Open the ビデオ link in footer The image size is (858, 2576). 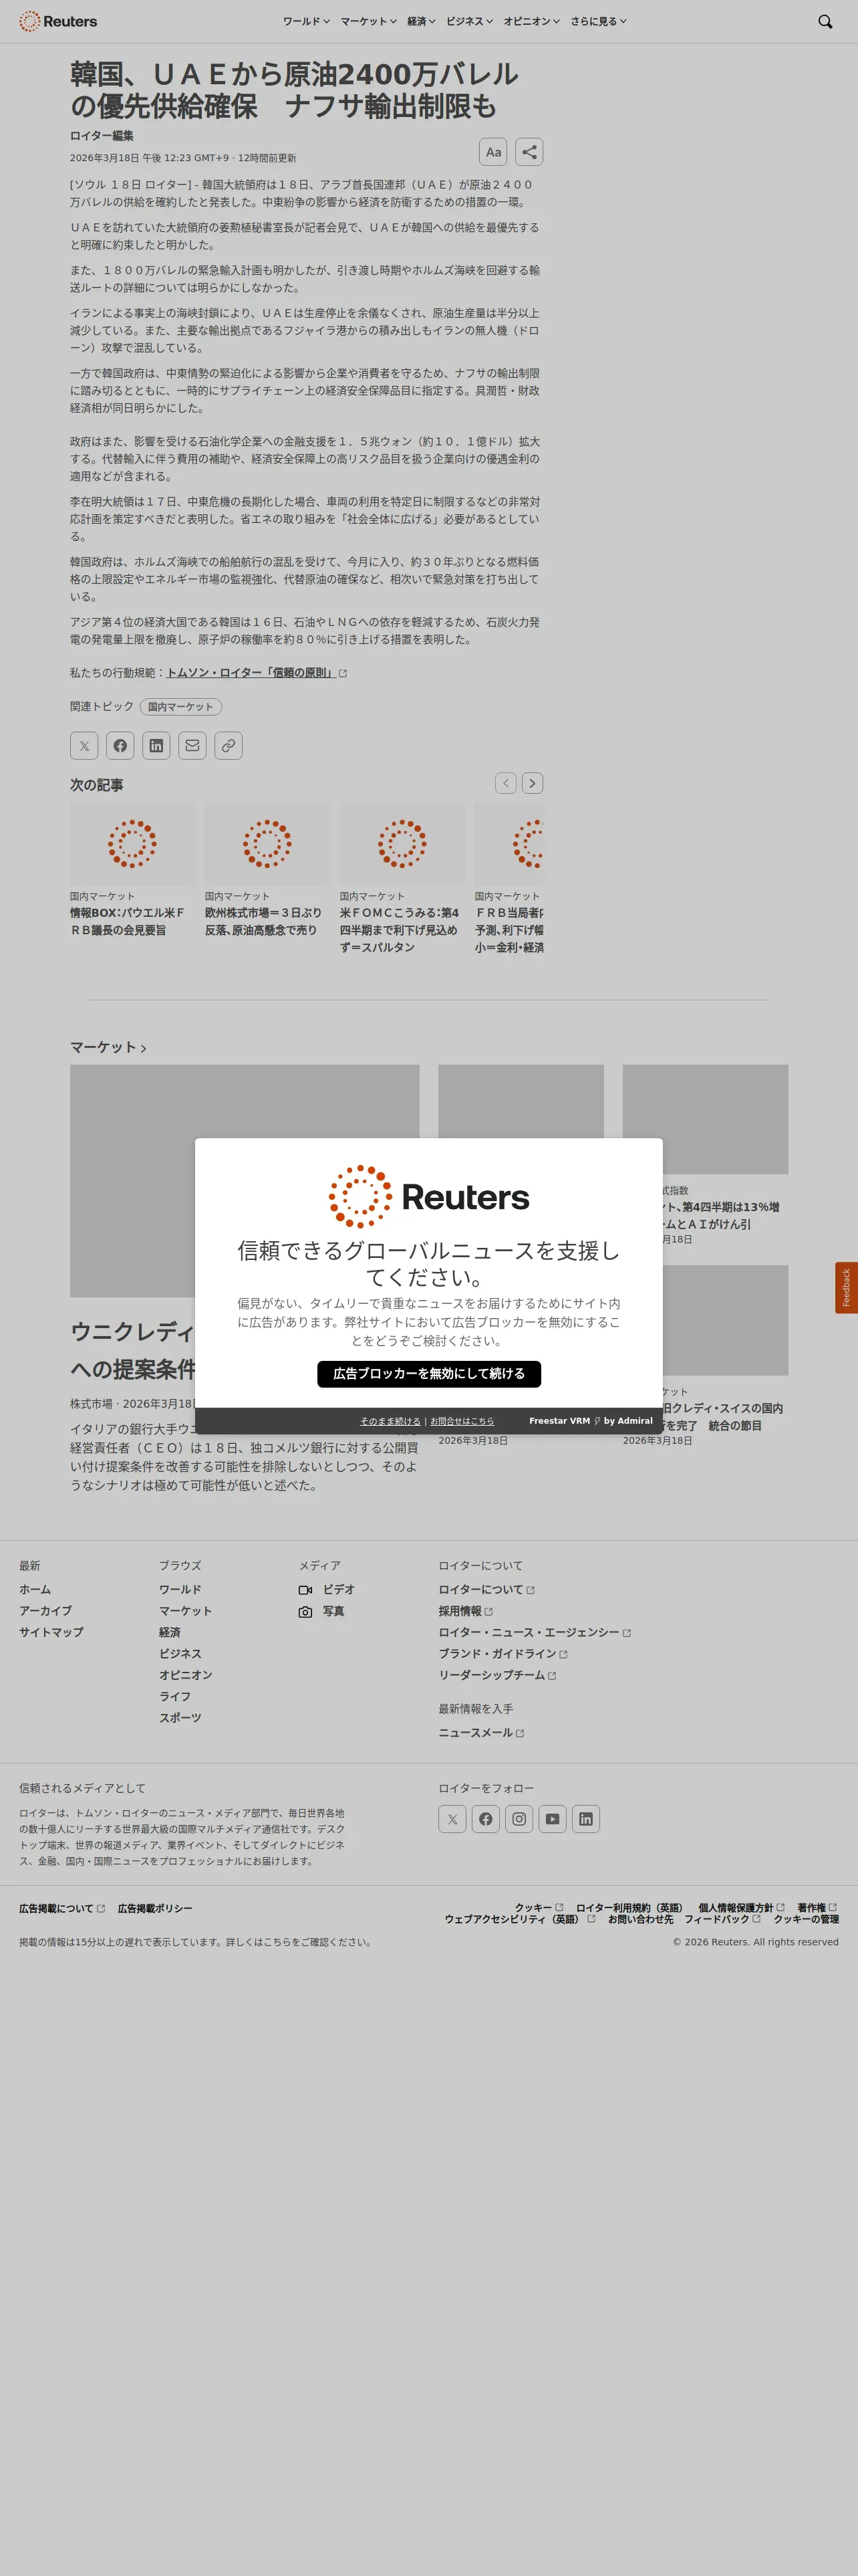(327, 1589)
